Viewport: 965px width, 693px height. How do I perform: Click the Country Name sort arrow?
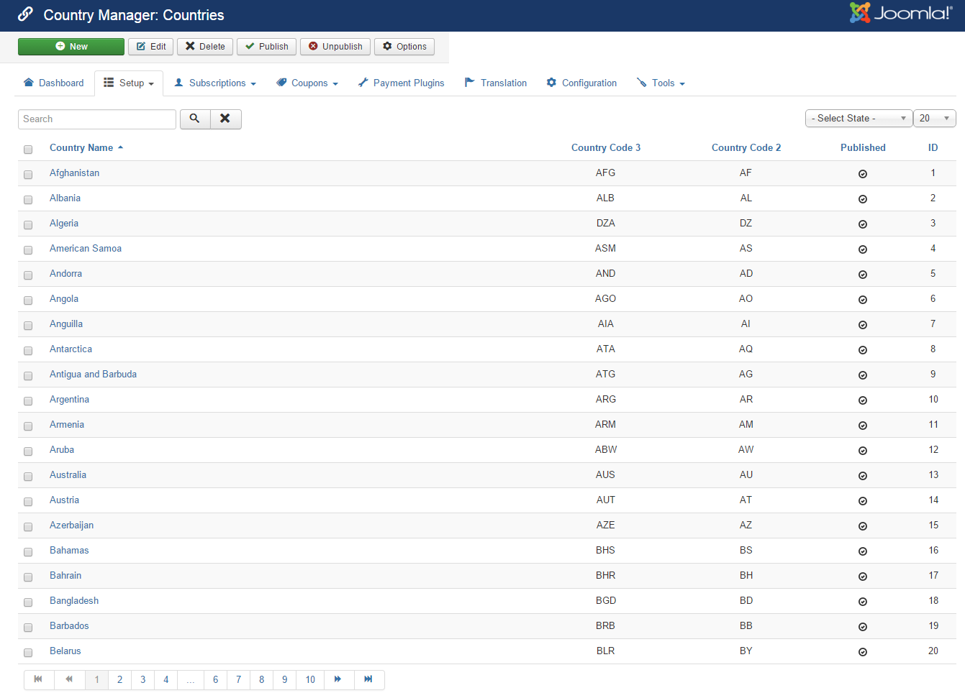click(x=121, y=147)
